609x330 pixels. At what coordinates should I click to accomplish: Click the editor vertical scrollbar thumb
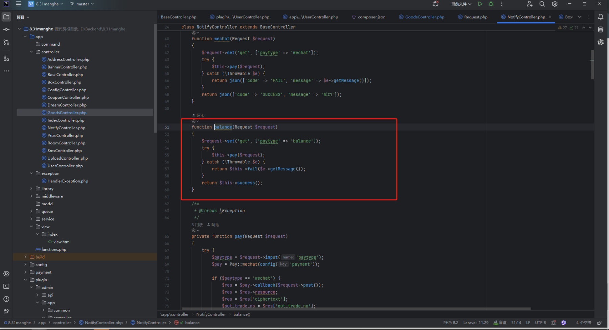(x=592, y=64)
